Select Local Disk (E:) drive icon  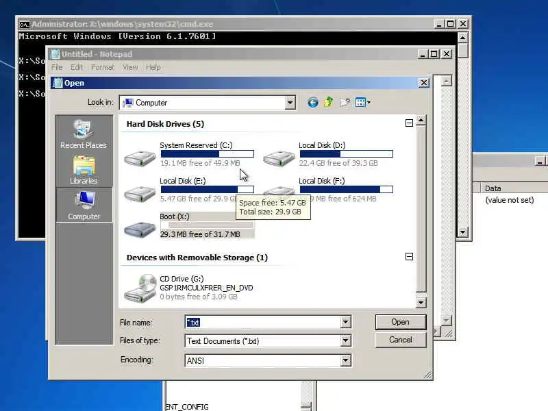(140, 194)
